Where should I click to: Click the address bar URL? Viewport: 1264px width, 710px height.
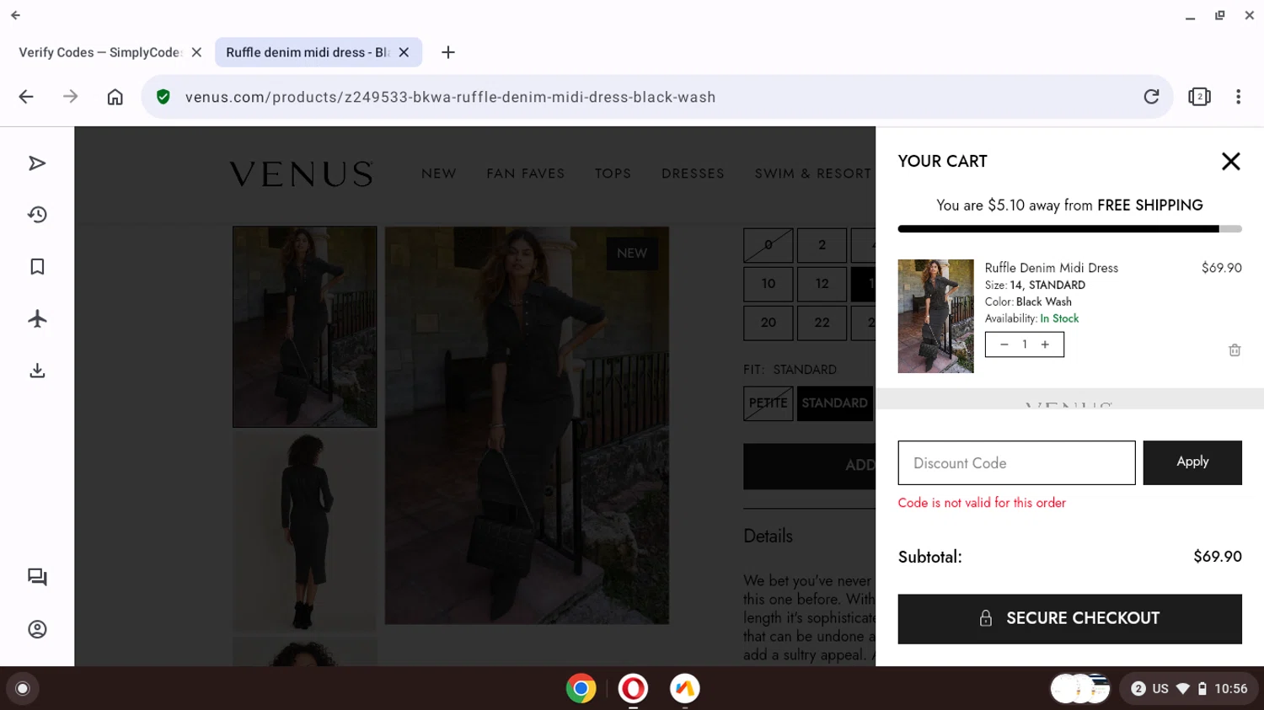450,97
